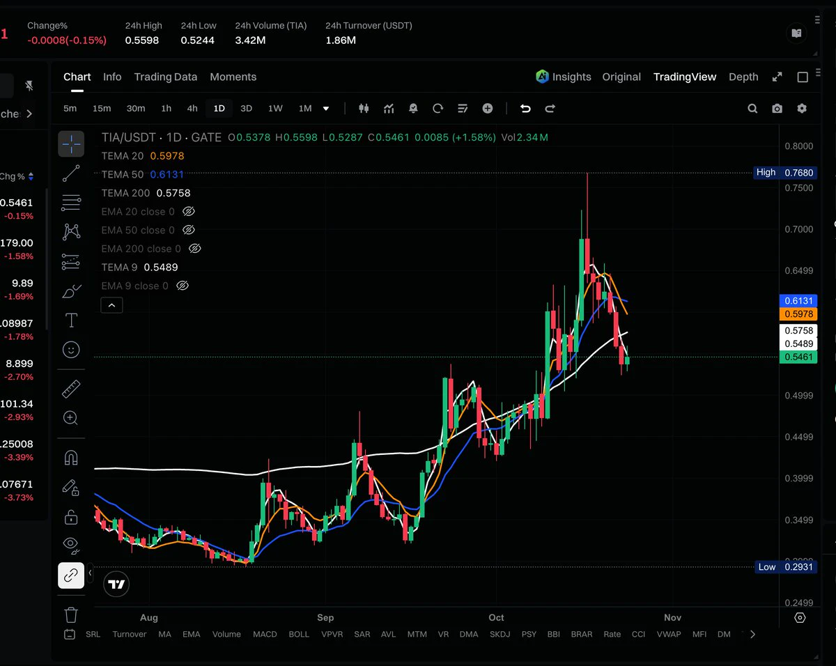836x666 pixels.
Task: Expand the timeframe dropdown arrow after 1M
Action: [x=326, y=109]
